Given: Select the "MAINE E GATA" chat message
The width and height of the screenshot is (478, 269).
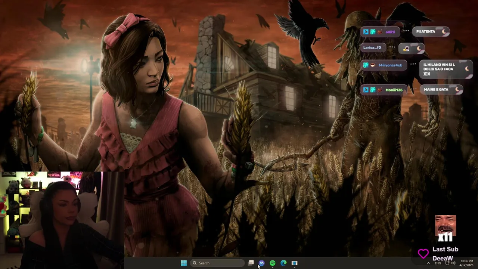Looking at the screenshot, I should pyautogui.click(x=436, y=90).
